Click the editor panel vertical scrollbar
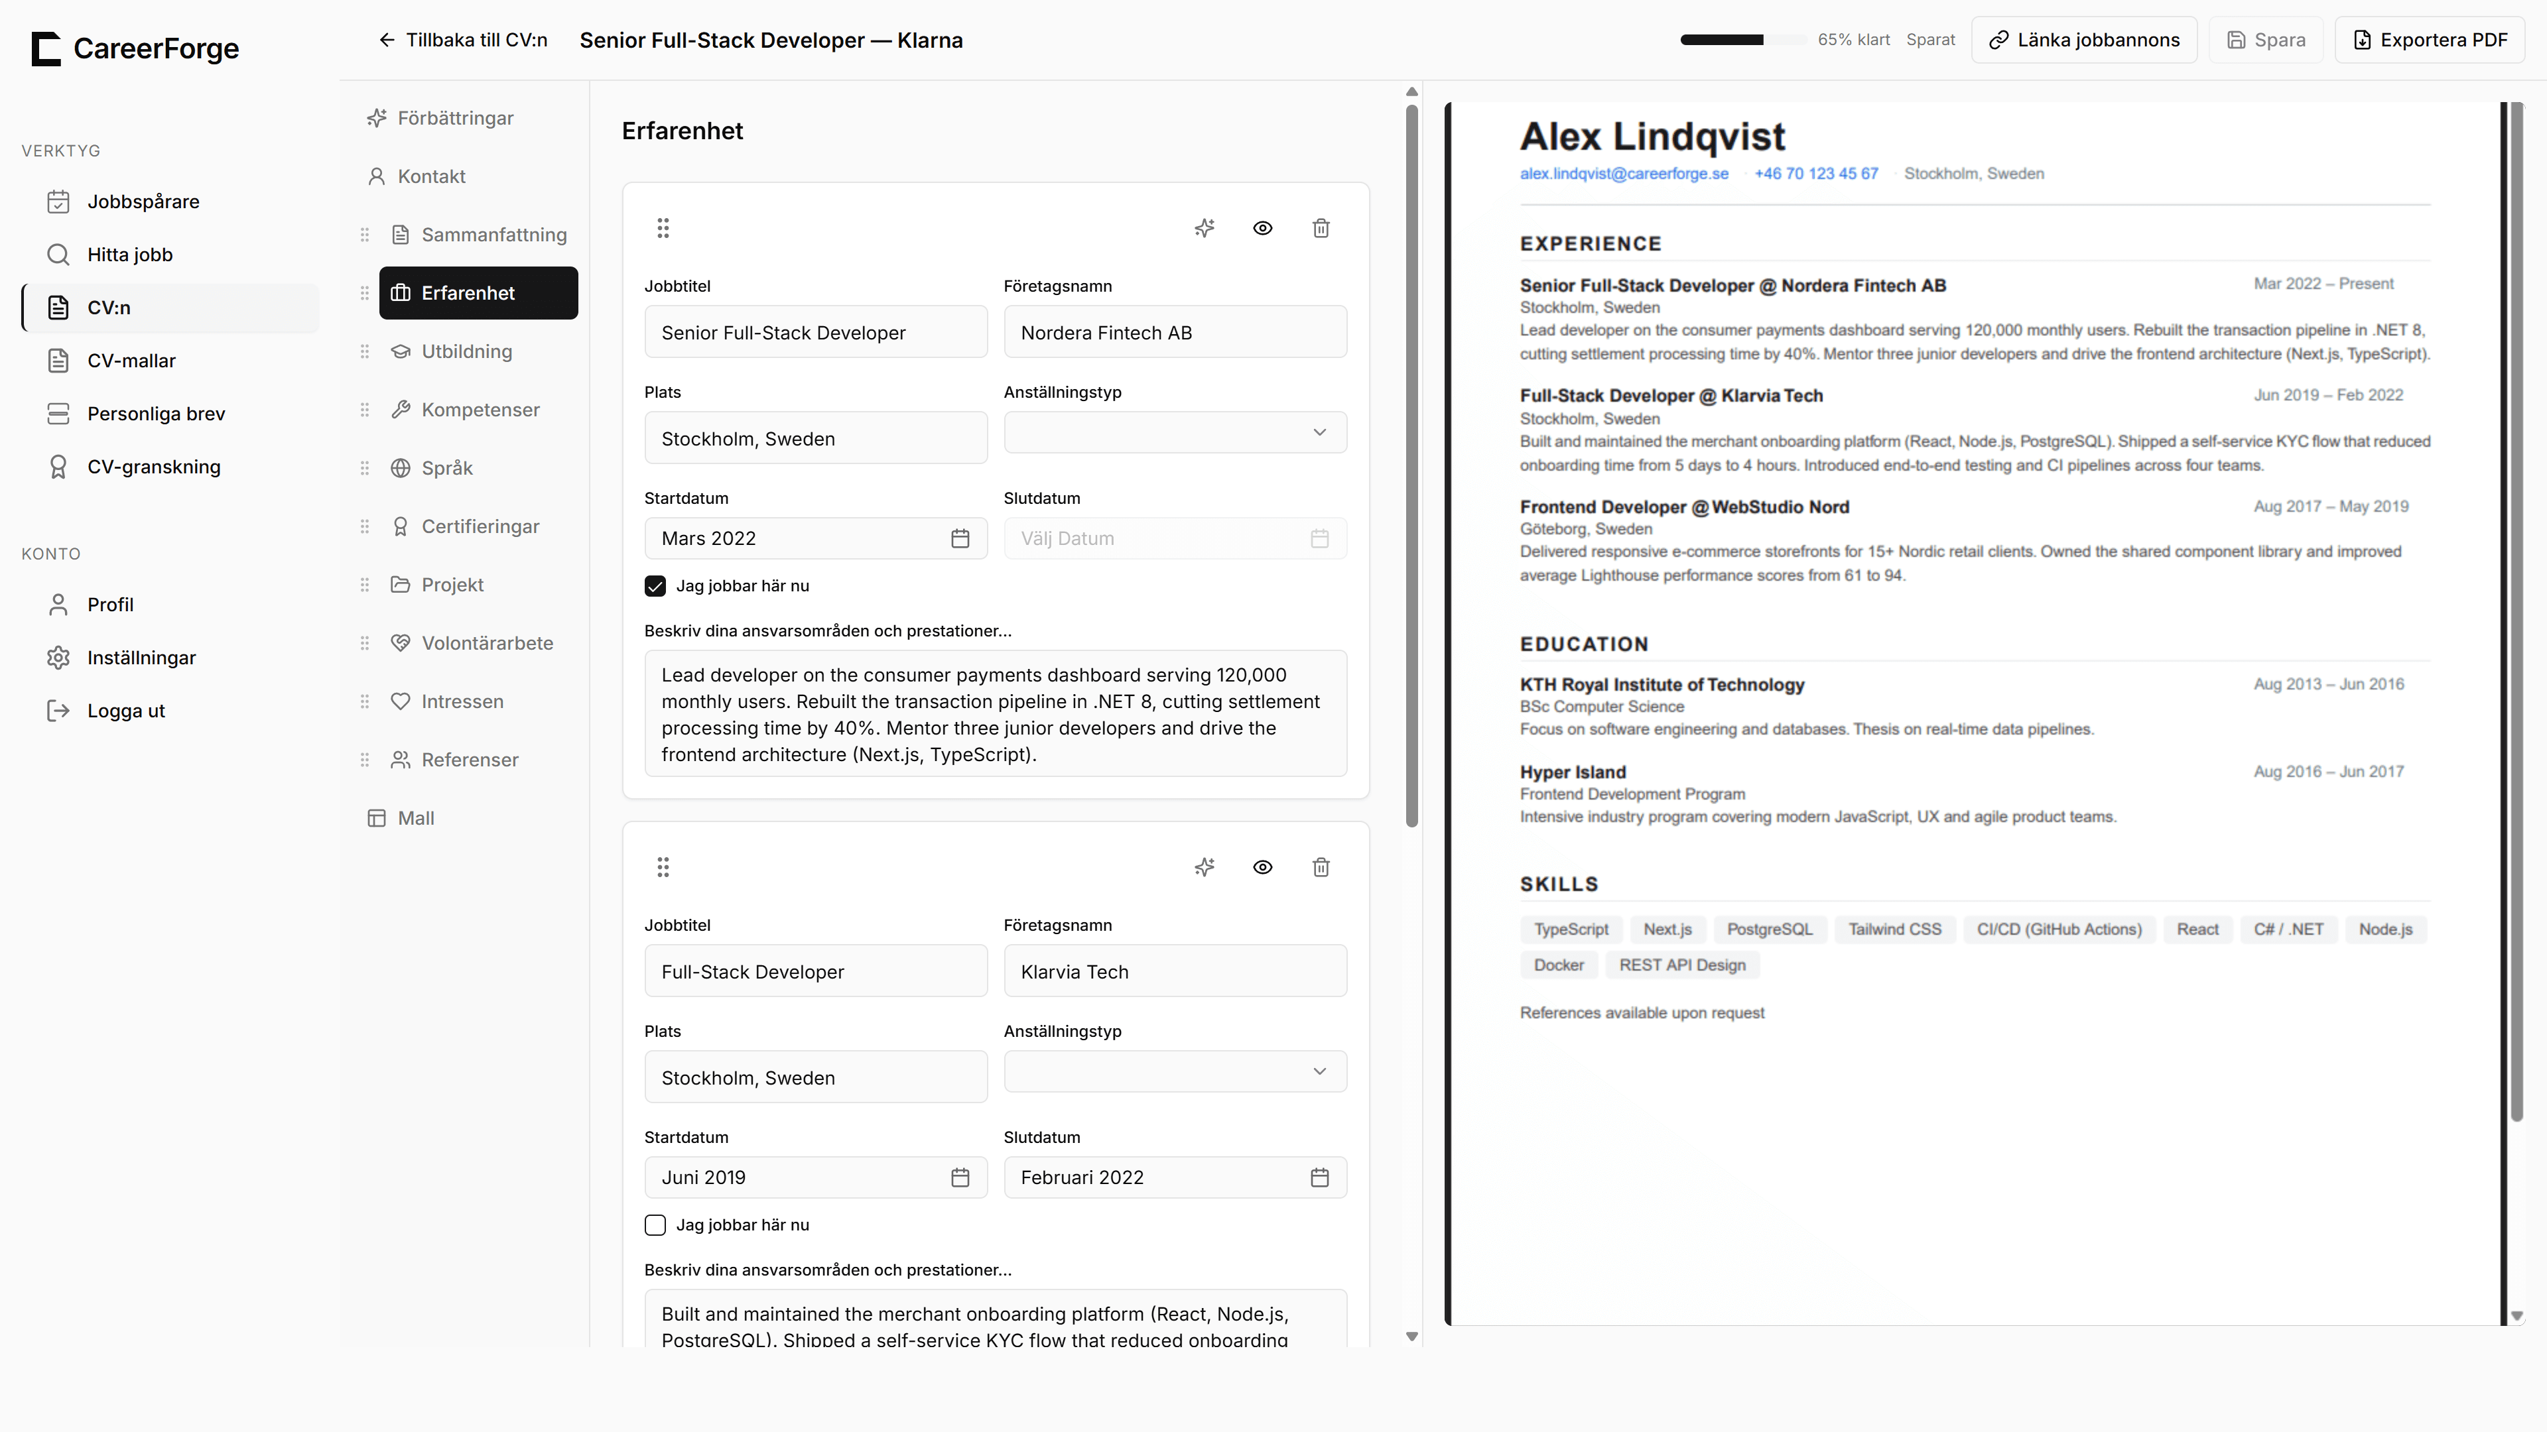 point(1412,465)
